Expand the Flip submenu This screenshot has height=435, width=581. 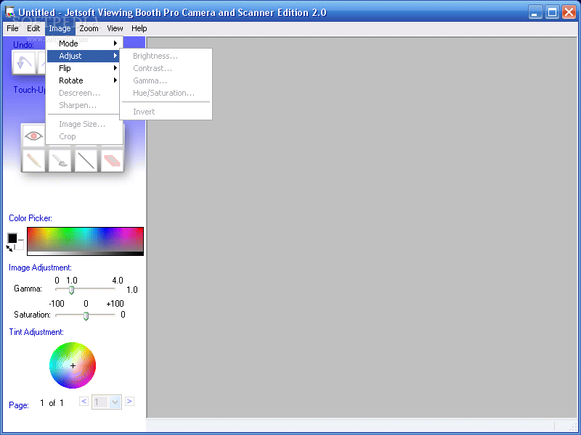pyautogui.click(x=84, y=68)
